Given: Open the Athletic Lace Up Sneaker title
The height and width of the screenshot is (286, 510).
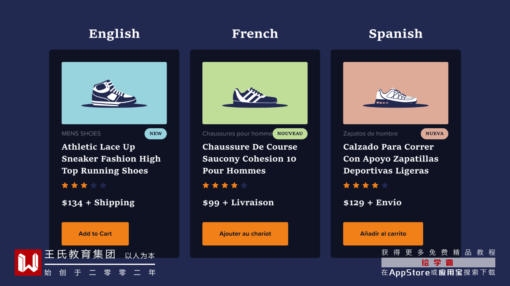Looking at the screenshot, I should [111, 159].
